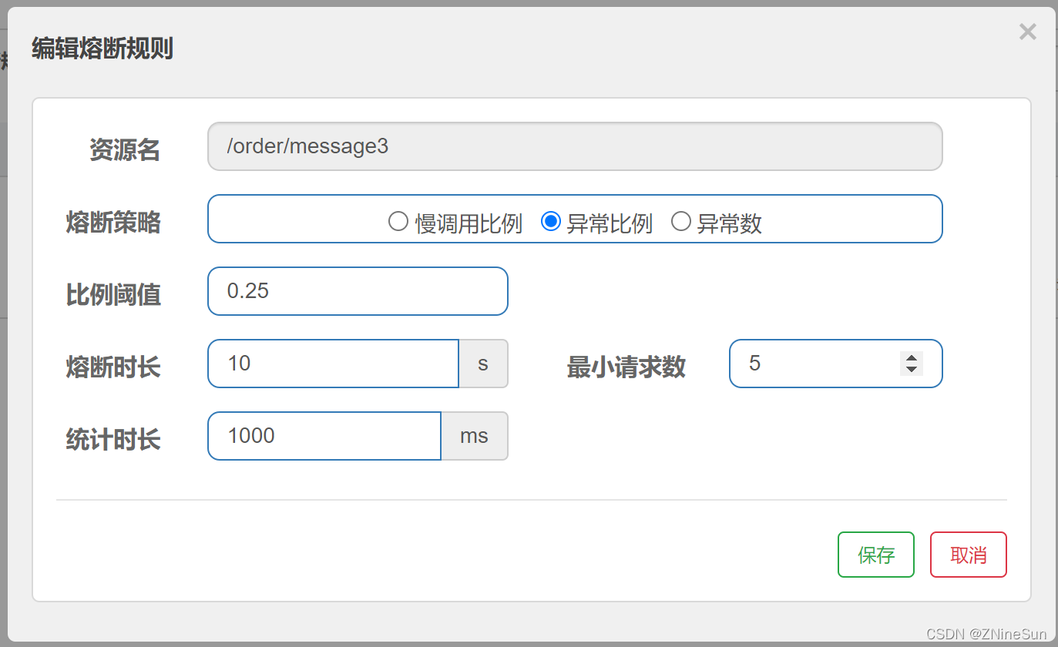The height and width of the screenshot is (647, 1058).
Task: Decrease 最小请求数 with the down arrow
Action: tap(912, 369)
